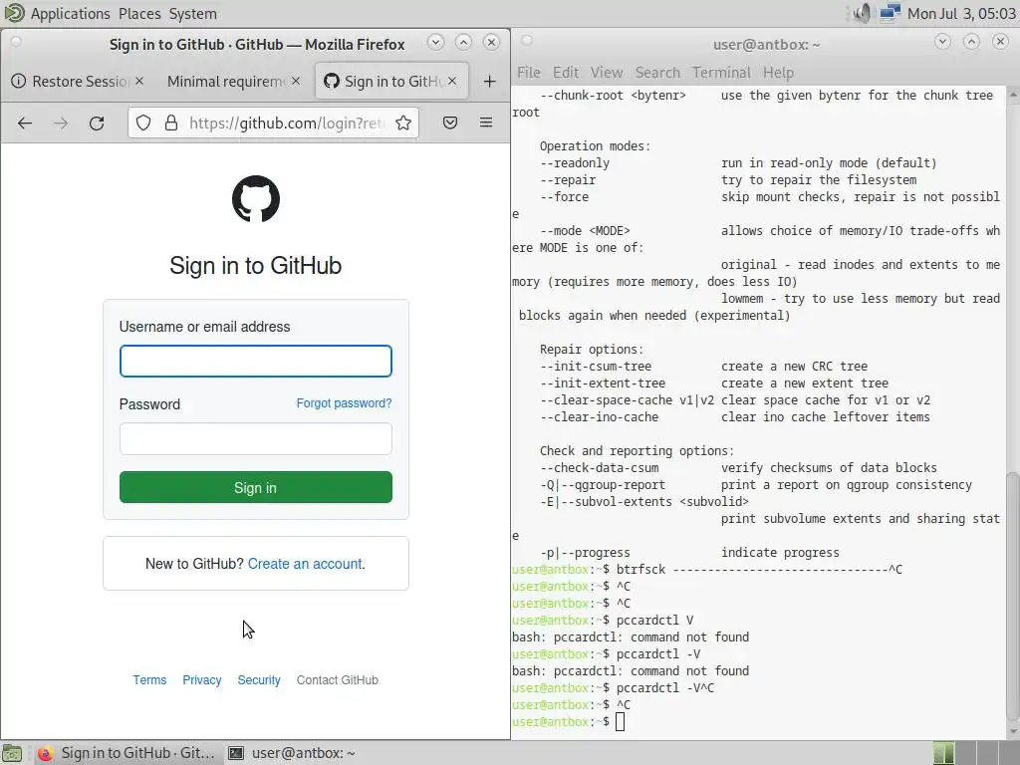1020x765 pixels.
Task: Click the network connection tray icon
Action: coord(890,13)
